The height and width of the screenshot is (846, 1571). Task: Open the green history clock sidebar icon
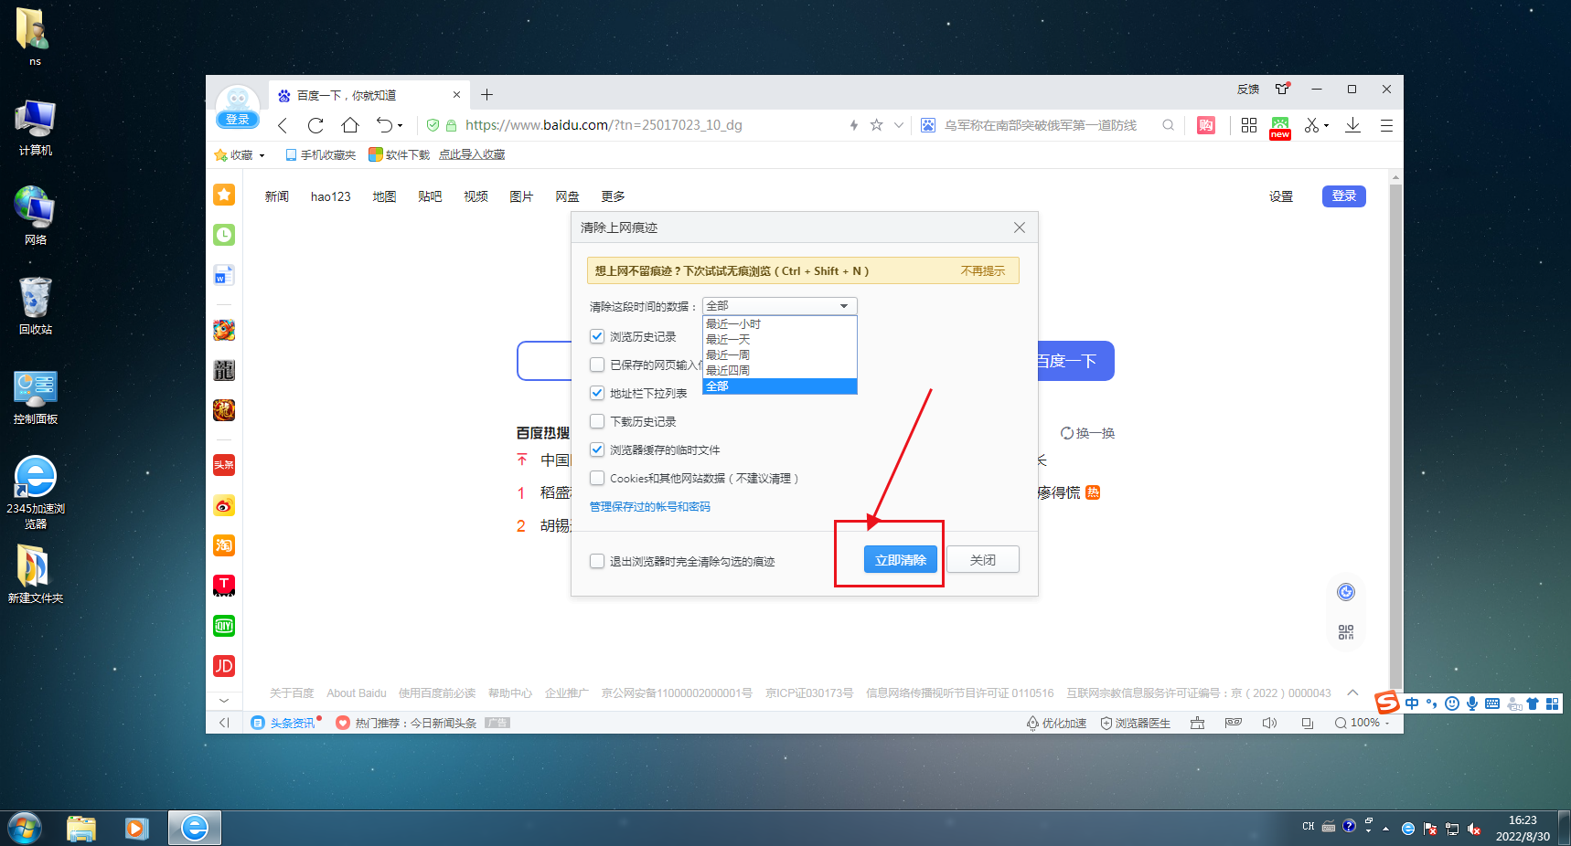tap(224, 235)
